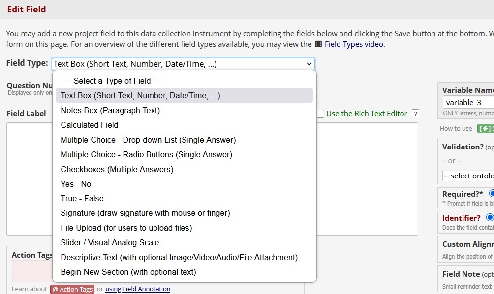Click the red @ Action Tags badge
The height and width of the screenshot is (294, 494).
(72, 289)
